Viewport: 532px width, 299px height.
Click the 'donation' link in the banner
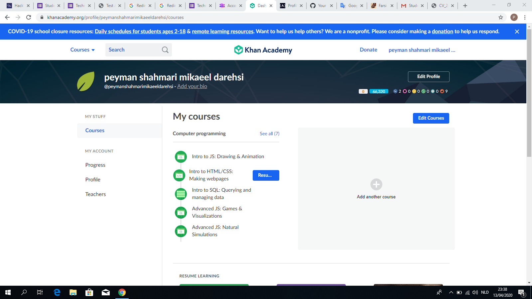(x=443, y=32)
